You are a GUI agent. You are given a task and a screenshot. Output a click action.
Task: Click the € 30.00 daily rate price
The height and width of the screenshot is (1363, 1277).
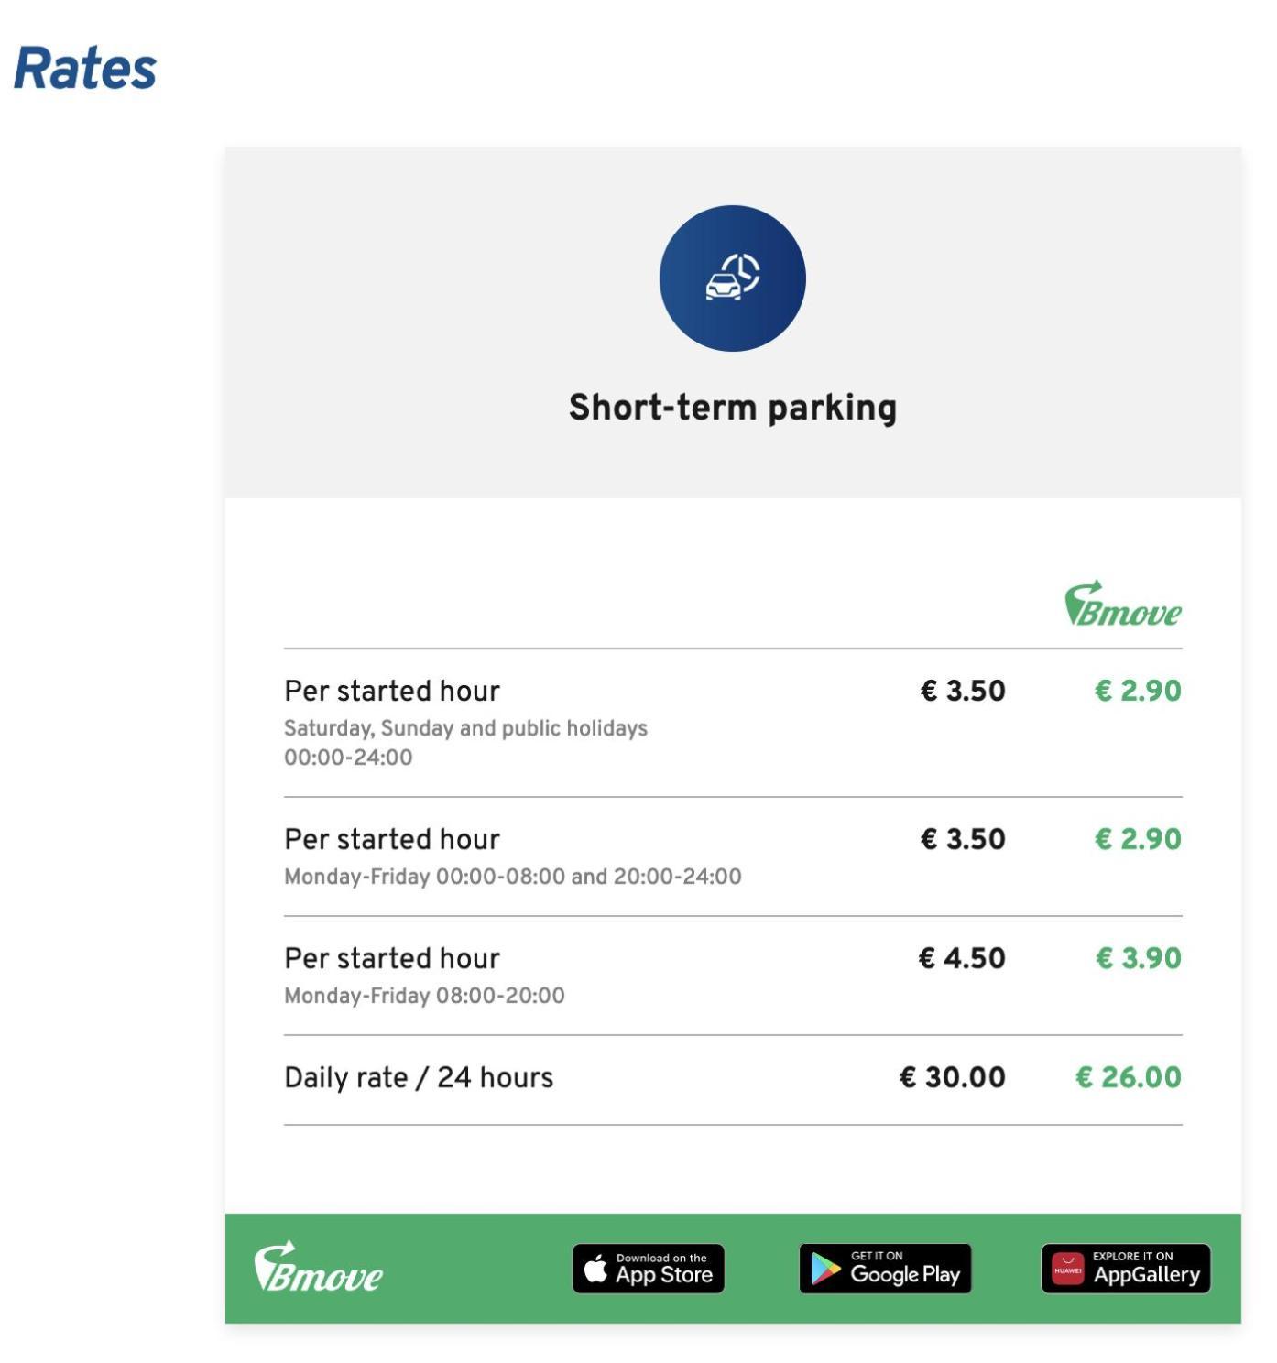click(x=953, y=1077)
